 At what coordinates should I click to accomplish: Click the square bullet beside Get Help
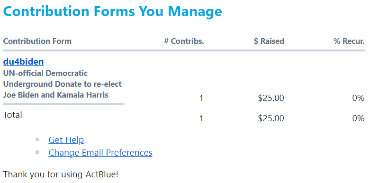(37, 140)
